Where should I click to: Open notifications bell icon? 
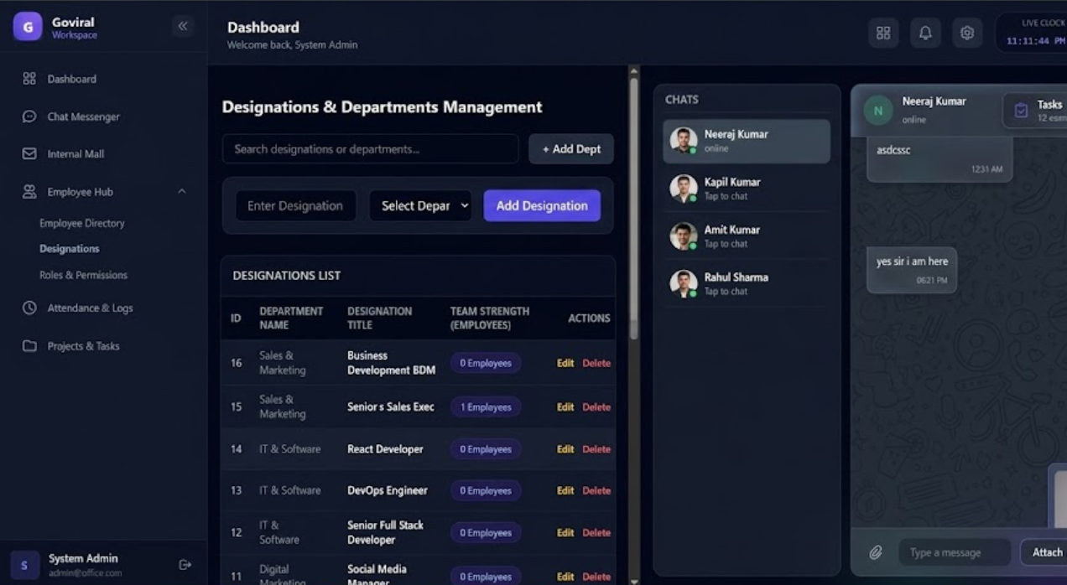coord(925,33)
